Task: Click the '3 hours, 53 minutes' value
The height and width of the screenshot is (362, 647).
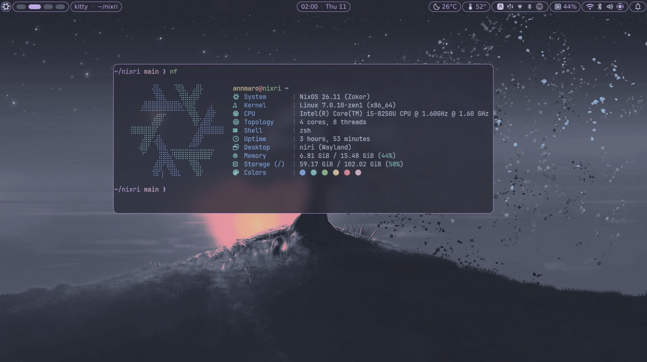Action: click(x=335, y=139)
